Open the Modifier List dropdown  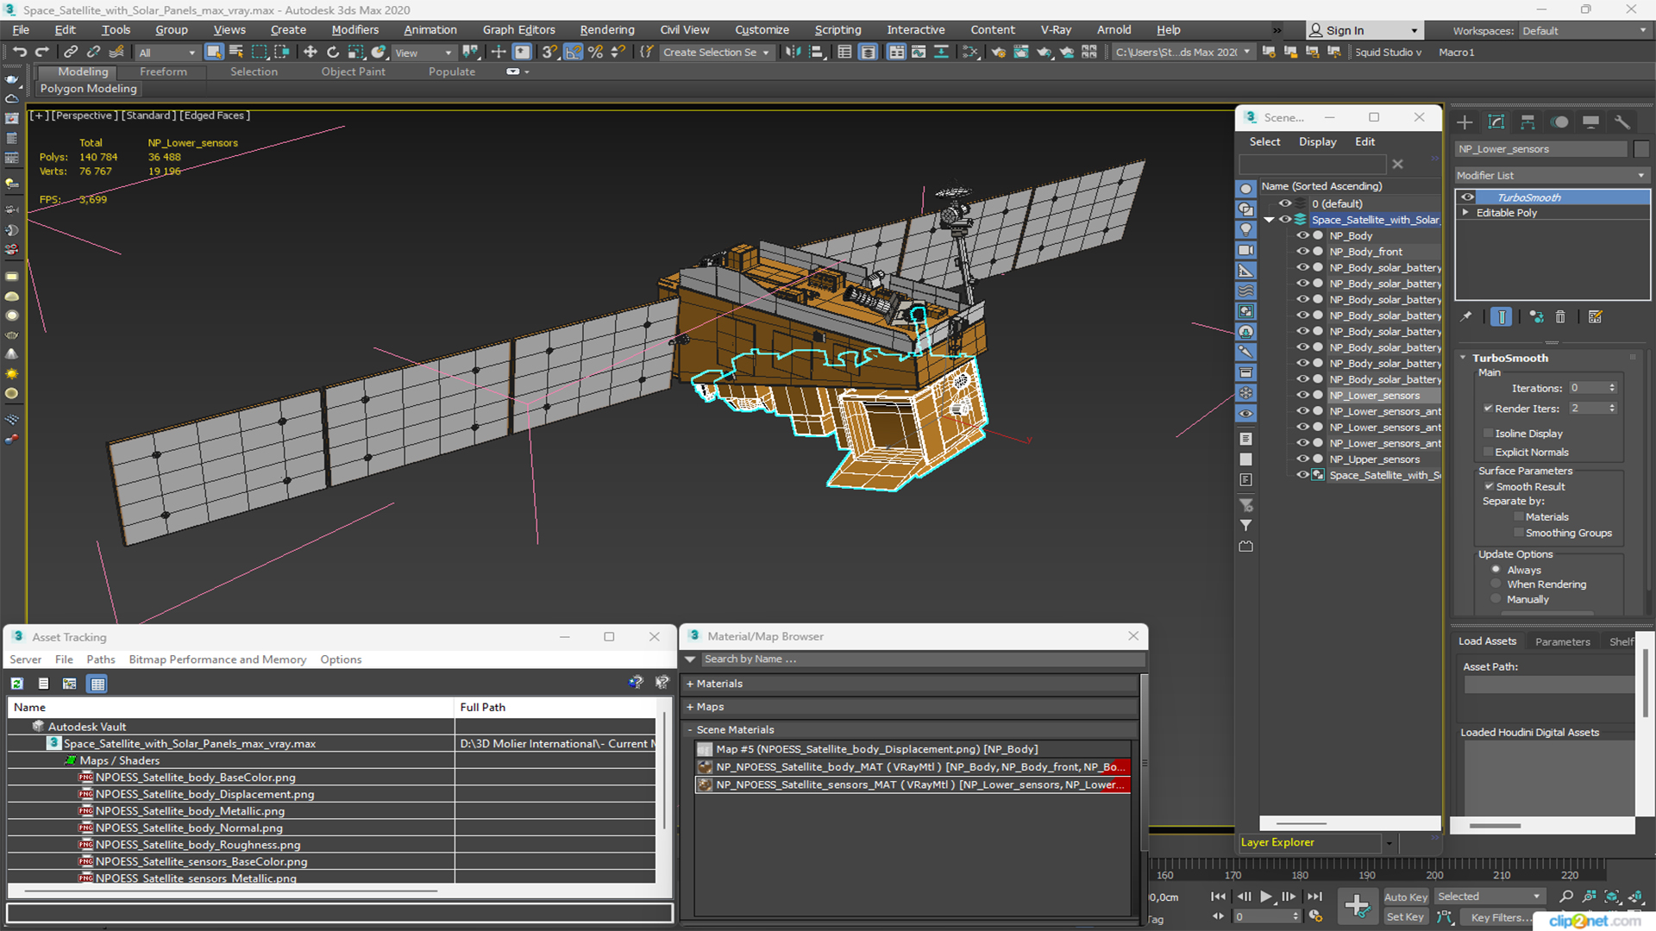(x=1552, y=175)
